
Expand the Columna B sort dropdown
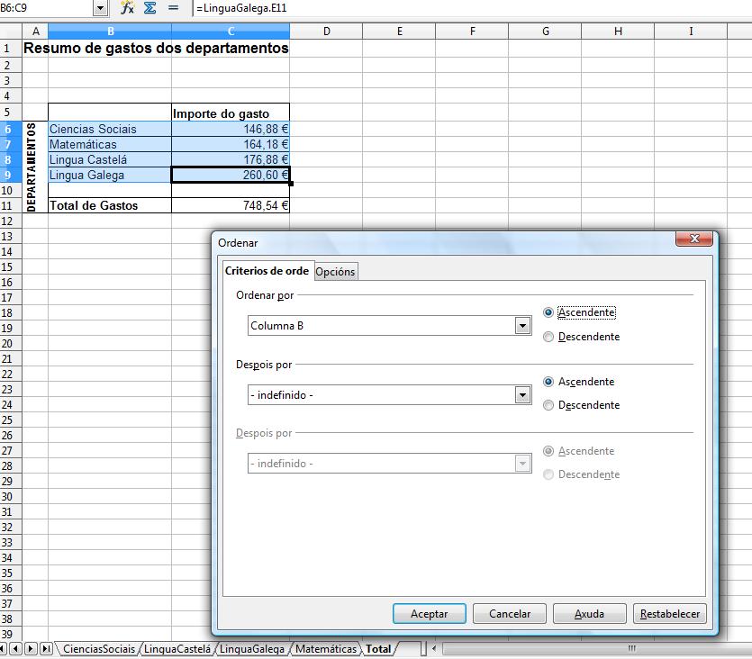pos(523,326)
